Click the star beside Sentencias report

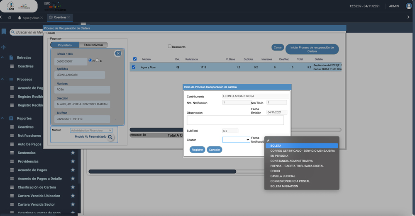click(73, 153)
